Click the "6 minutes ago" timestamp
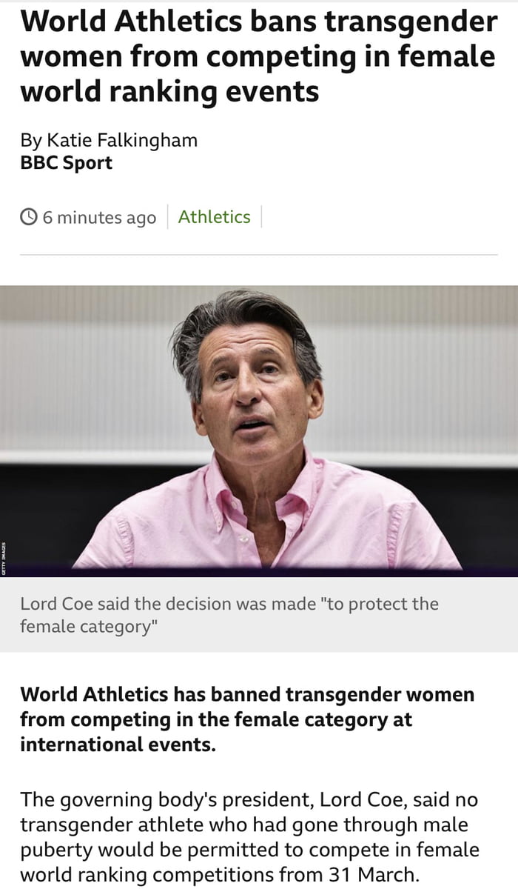This screenshot has width=518, height=889. pos(99,218)
